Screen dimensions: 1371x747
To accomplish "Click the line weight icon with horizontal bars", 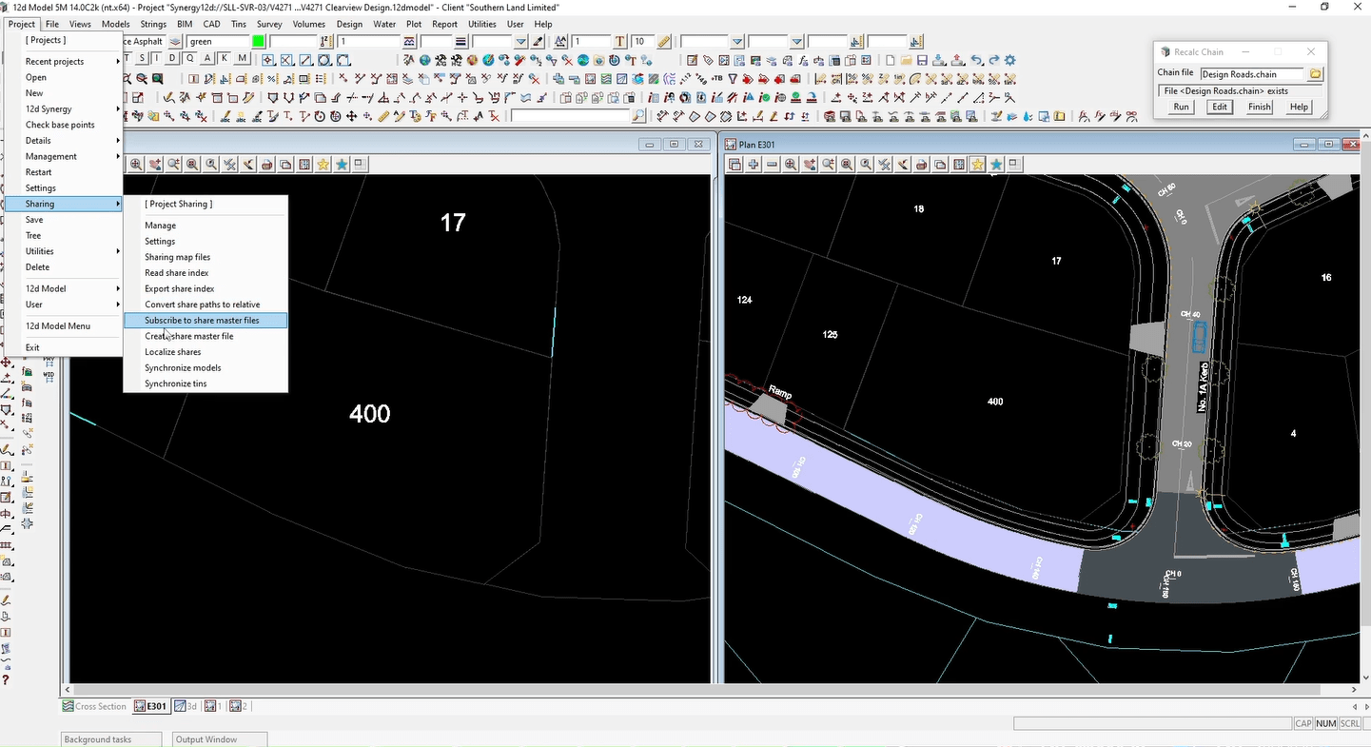I will (460, 42).
